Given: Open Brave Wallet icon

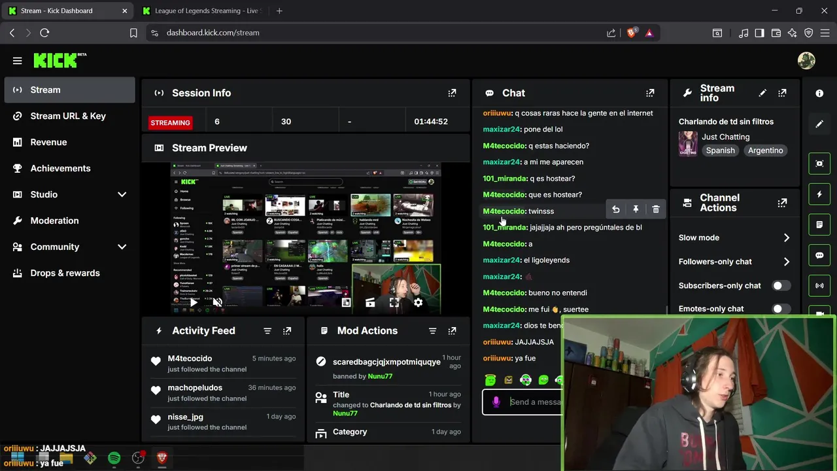Looking at the screenshot, I should pos(776,33).
